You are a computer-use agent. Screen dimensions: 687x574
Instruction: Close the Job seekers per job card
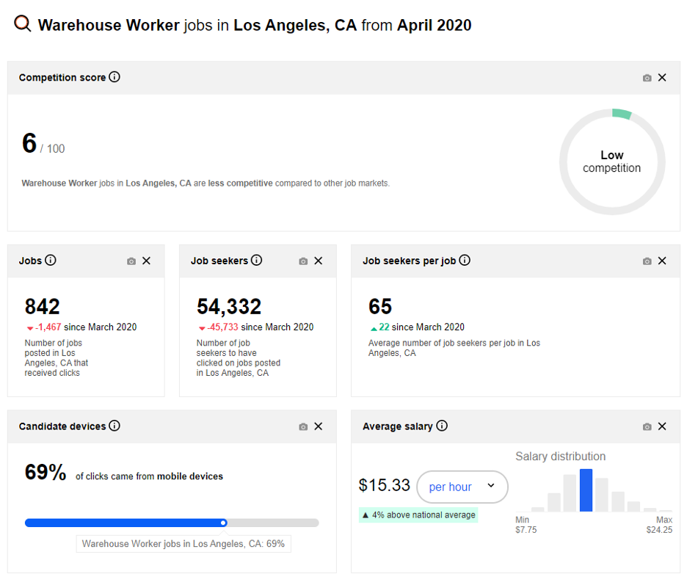tap(662, 261)
